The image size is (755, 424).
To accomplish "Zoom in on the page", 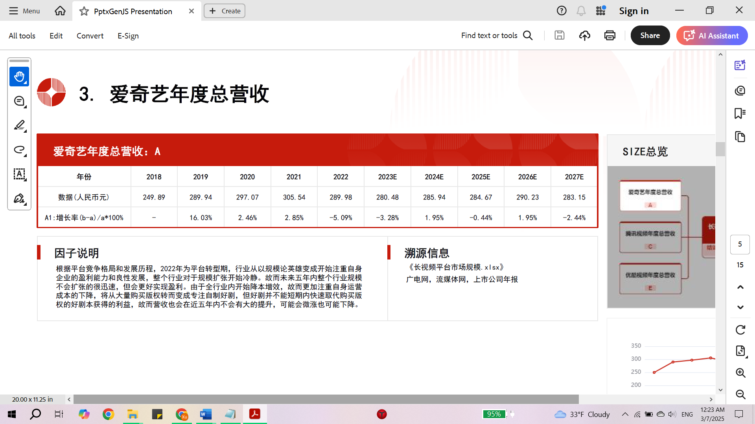I will [740, 373].
